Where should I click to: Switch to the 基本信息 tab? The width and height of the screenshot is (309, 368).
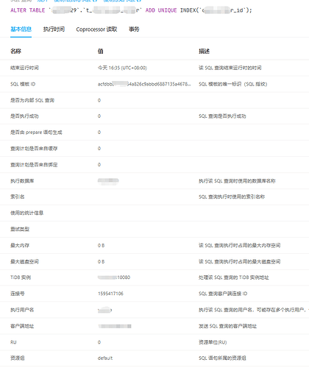pyautogui.click(x=21, y=29)
